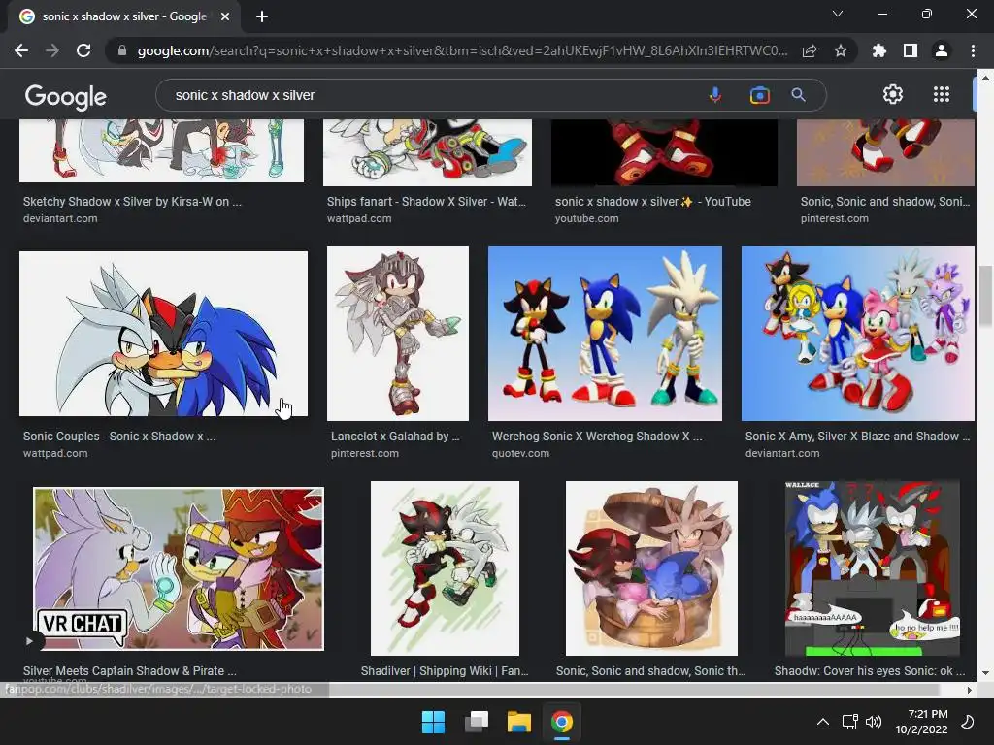
Task: Click the browser forward arrow
Action: pyautogui.click(x=52, y=50)
